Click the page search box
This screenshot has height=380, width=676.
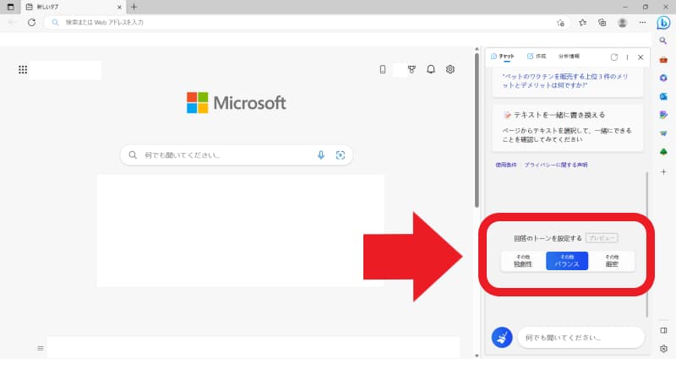pos(237,155)
